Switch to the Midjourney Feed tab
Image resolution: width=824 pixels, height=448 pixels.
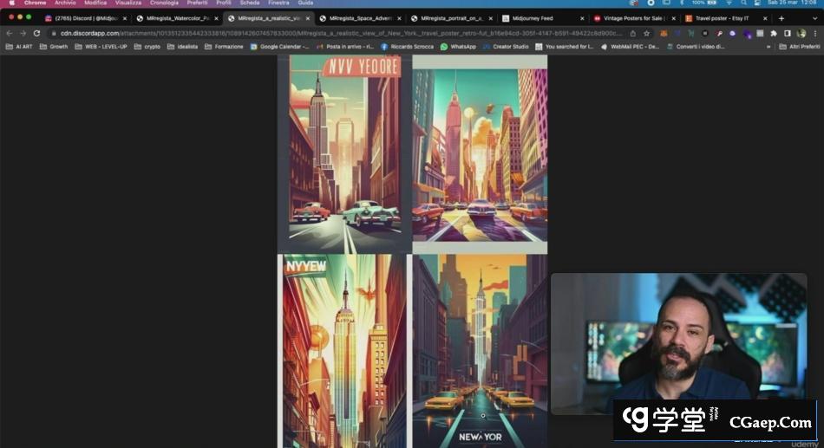tap(533, 18)
